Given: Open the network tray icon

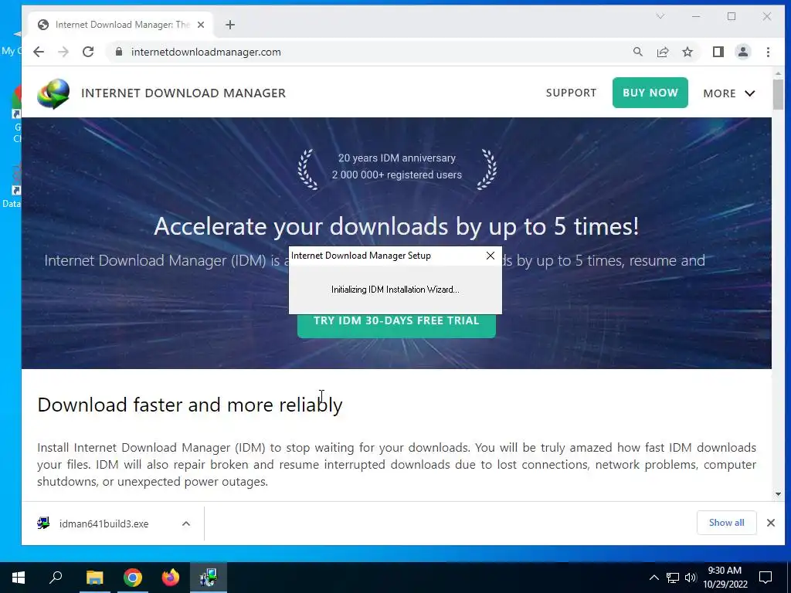Looking at the screenshot, I should tap(673, 578).
